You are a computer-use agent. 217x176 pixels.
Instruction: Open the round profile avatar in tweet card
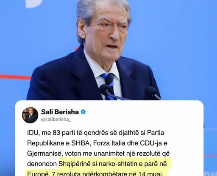[30, 115]
